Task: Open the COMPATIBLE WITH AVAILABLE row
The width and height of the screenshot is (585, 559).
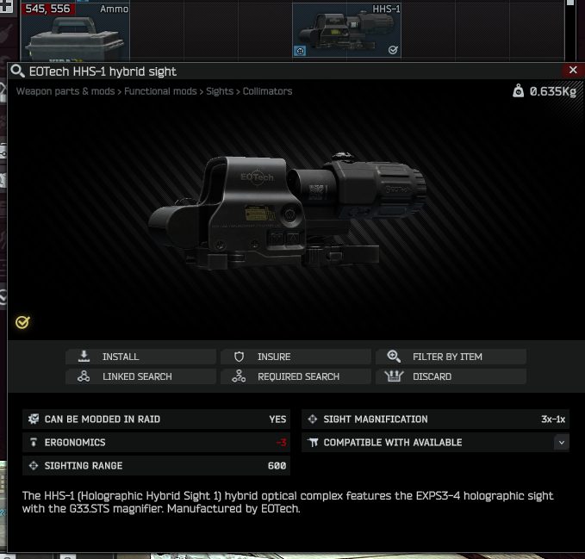Action: pyautogui.click(x=435, y=442)
